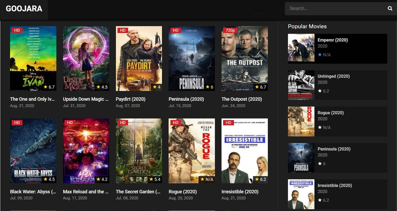Open the Paydirt movie poster
The width and height of the screenshot is (397, 211).
tap(139, 59)
